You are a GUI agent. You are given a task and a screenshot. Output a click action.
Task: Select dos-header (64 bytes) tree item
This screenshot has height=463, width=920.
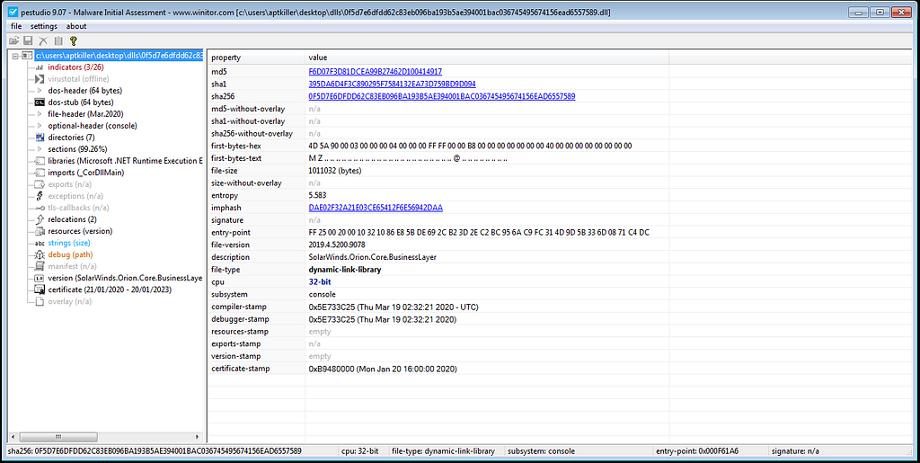85,91
